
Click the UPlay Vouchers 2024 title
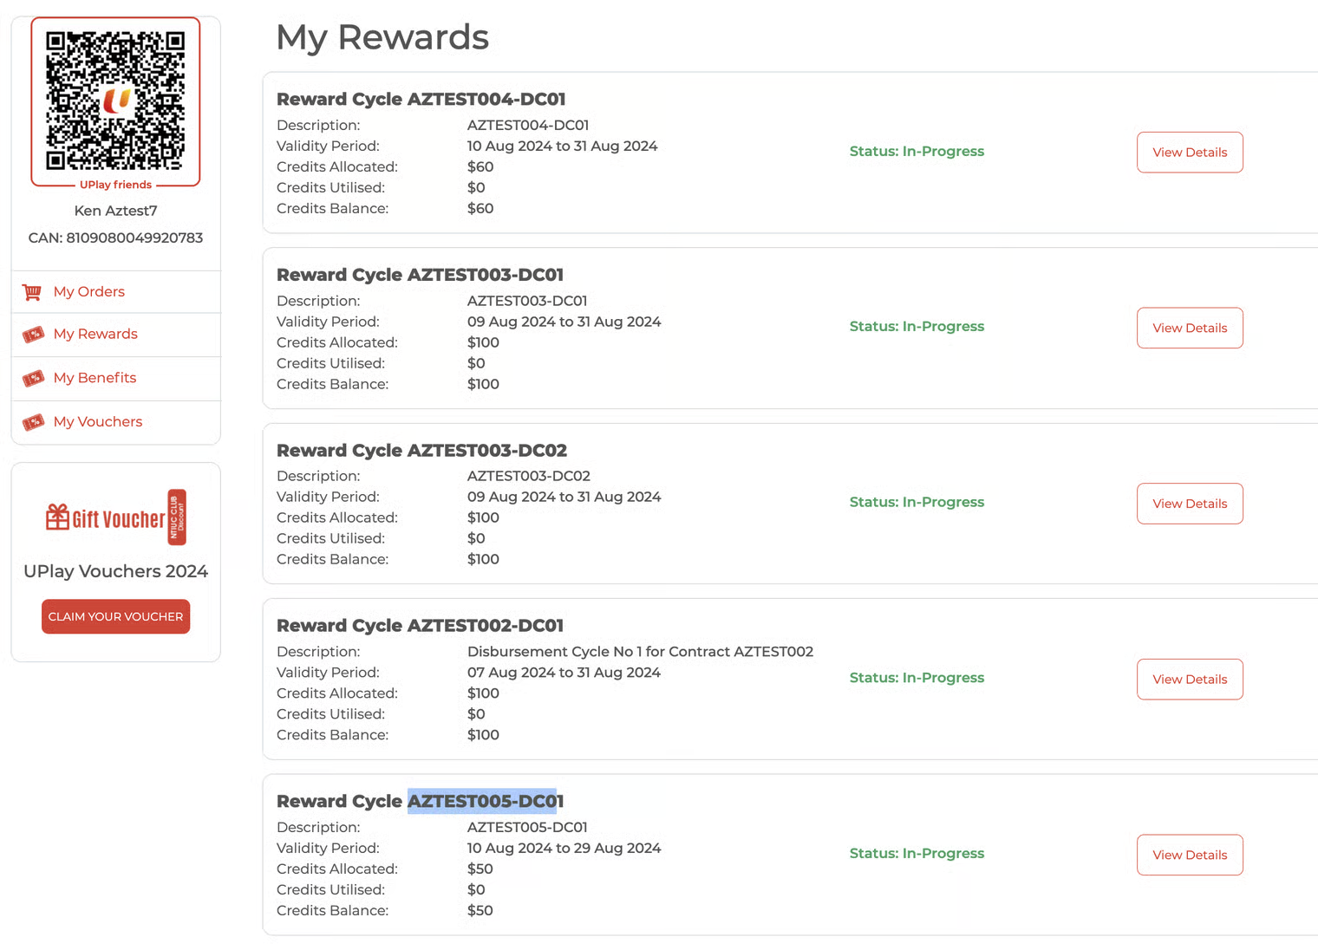pyautogui.click(x=115, y=571)
